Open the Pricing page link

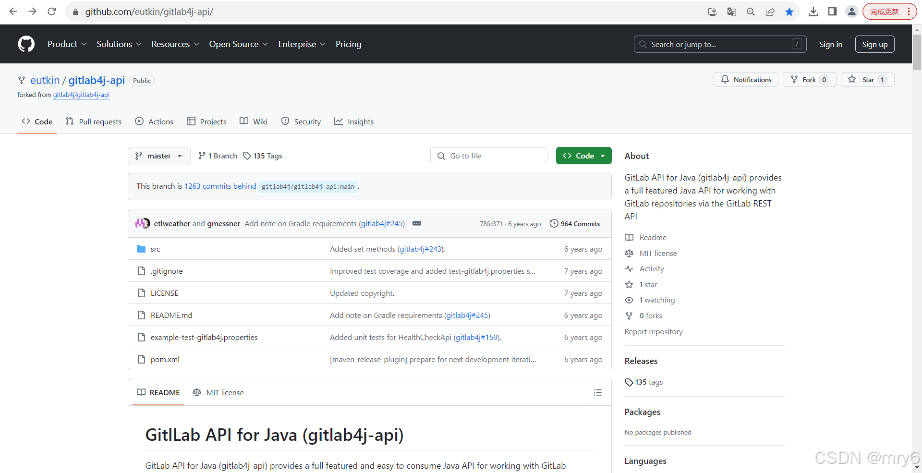coord(349,44)
